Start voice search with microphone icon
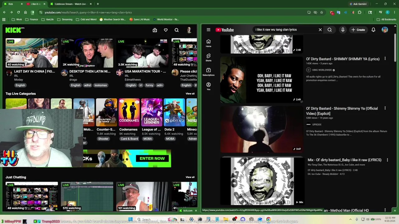Viewport: 399px width, 224px height. (343, 30)
